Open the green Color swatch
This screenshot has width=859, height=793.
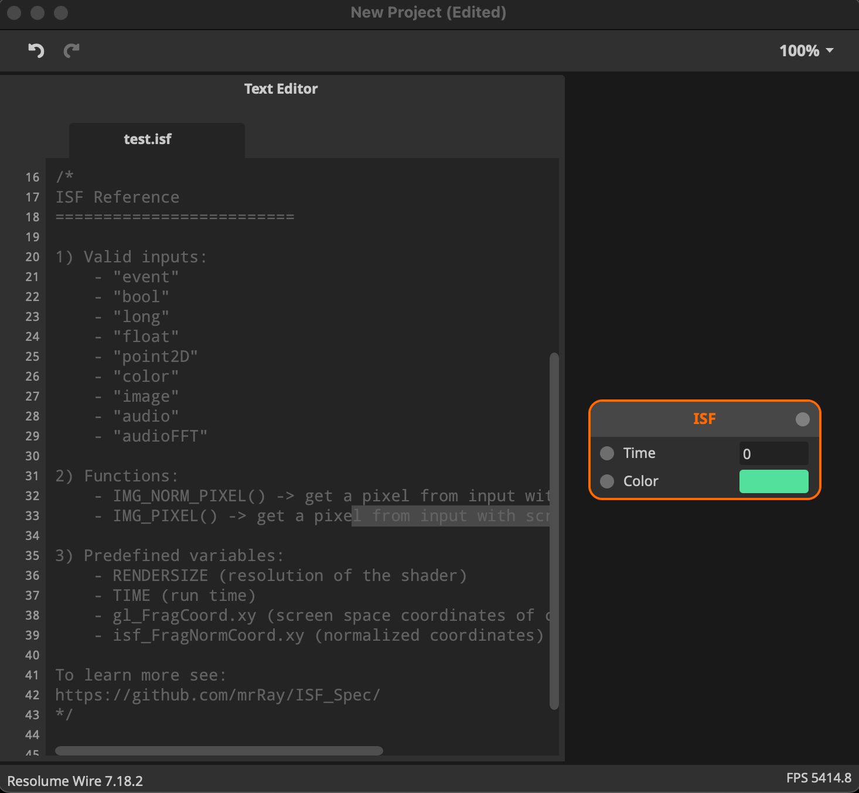pyautogui.click(x=773, y=481)
